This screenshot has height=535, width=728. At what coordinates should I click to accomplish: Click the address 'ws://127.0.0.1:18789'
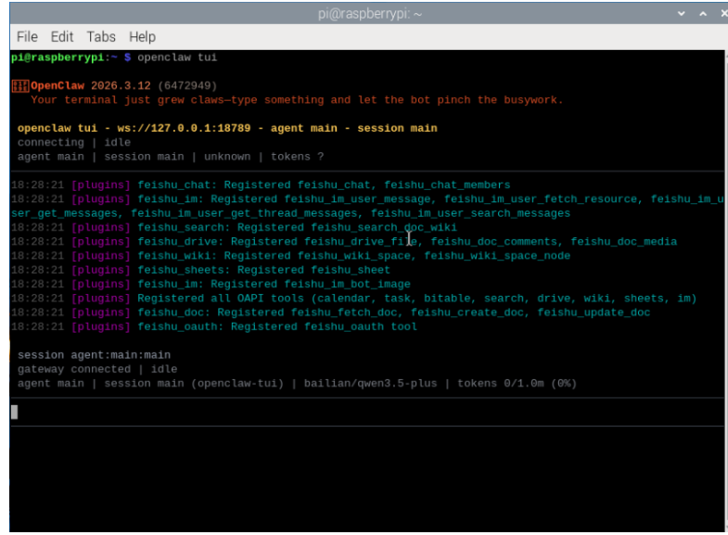184,129
